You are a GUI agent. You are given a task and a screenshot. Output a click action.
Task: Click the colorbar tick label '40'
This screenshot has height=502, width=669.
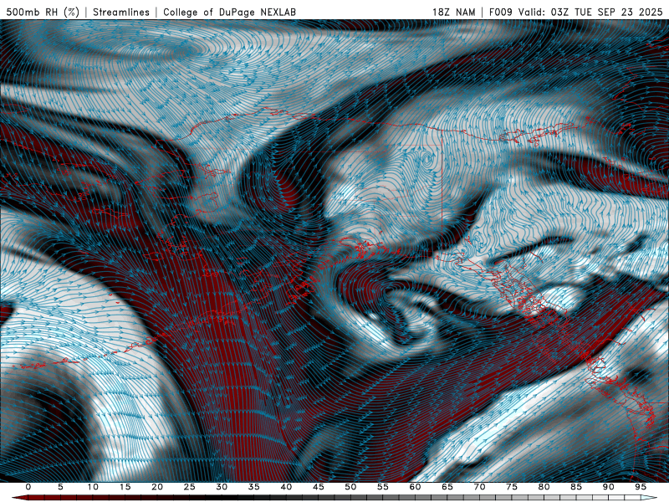[286, 487]
